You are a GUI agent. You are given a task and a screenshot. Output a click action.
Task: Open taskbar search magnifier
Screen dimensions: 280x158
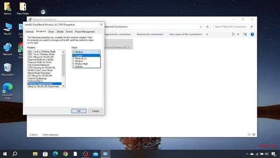coord(15,154)
